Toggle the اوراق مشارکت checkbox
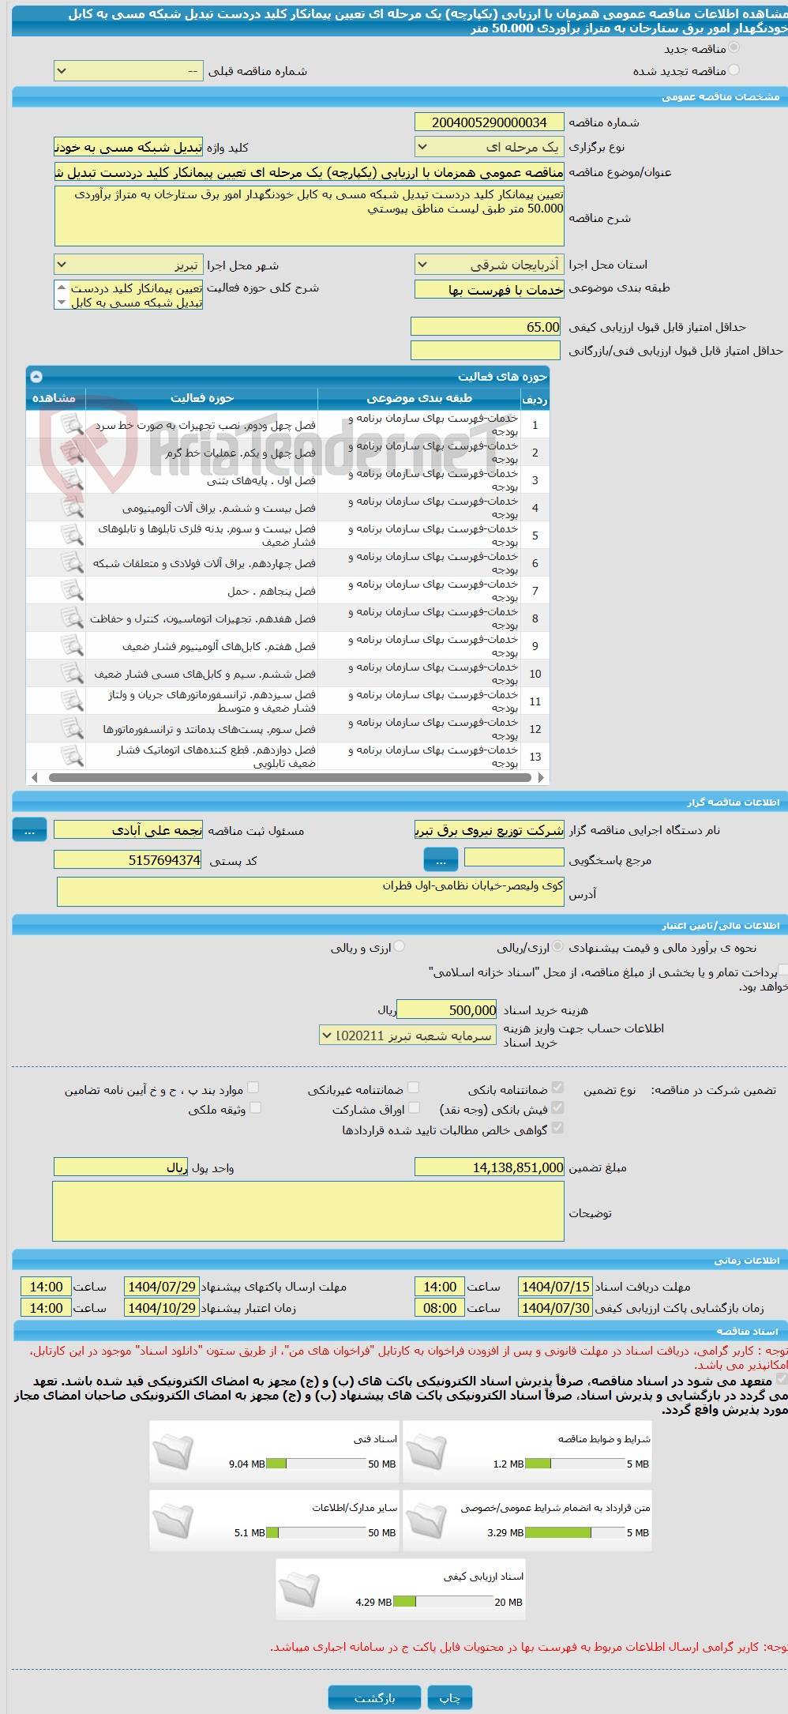Image resolution: width=788 pixels, height=1714 pixels. 414,1107
